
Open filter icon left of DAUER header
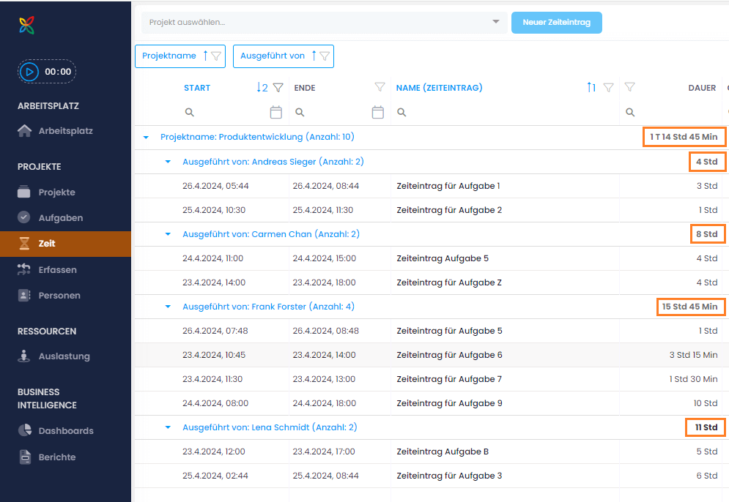point(629,87)
